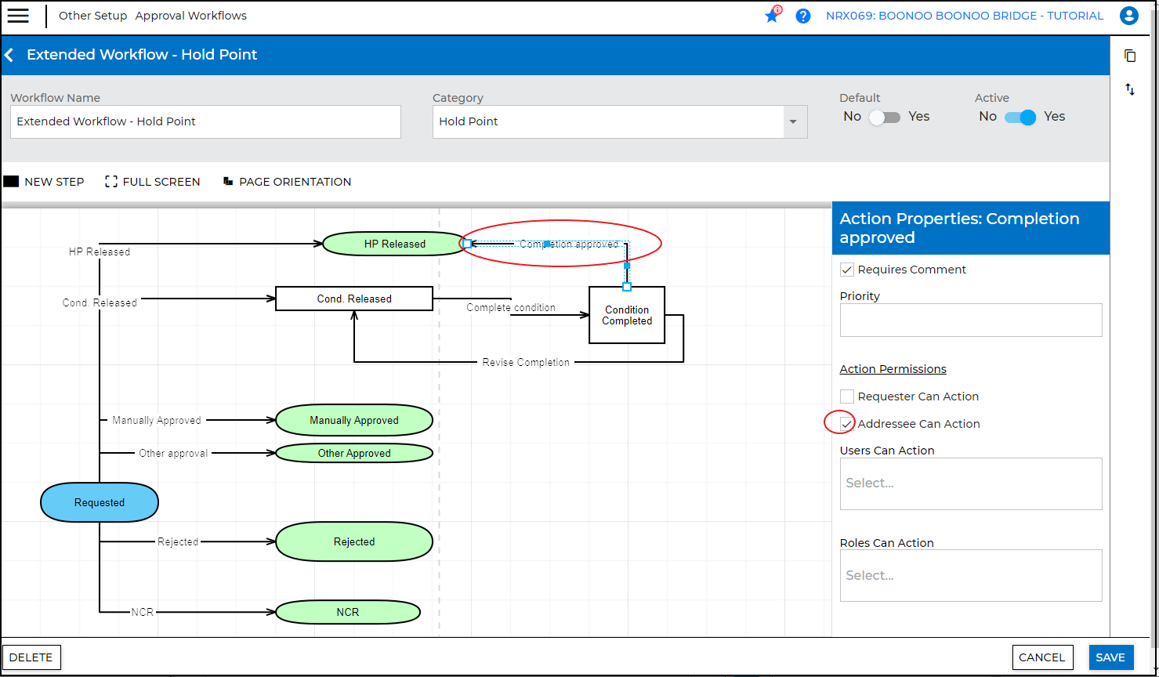Expand the Category dropdown

click(792, 122)
